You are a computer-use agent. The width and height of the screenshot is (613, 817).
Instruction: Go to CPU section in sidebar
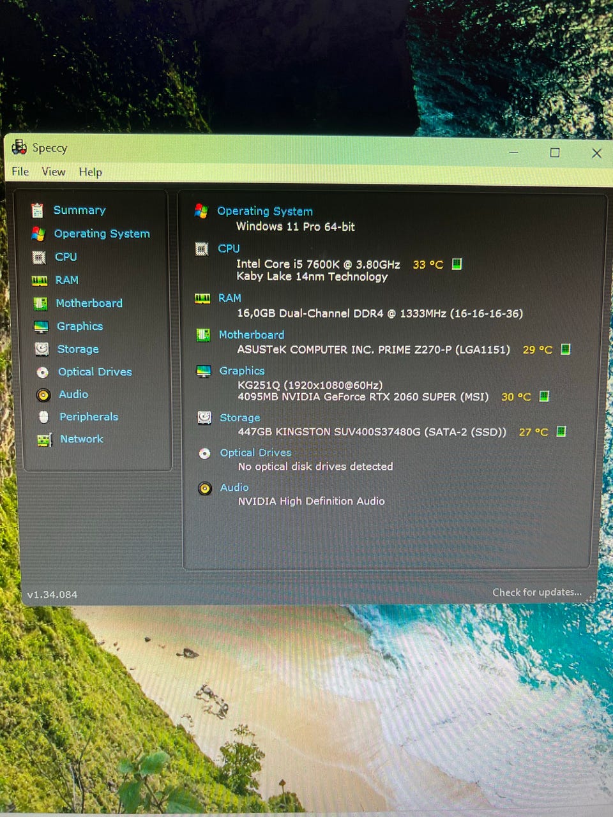coord(66,257)
